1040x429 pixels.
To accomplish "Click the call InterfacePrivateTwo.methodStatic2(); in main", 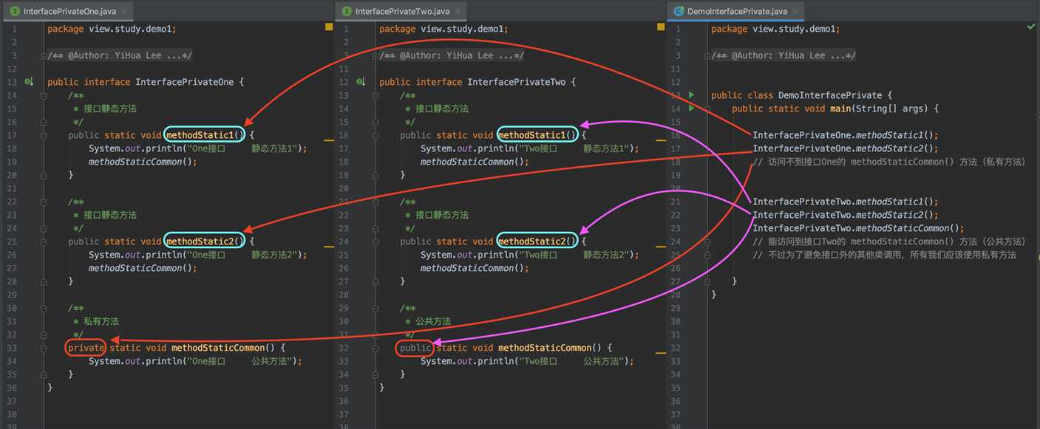I will point(846,215).
